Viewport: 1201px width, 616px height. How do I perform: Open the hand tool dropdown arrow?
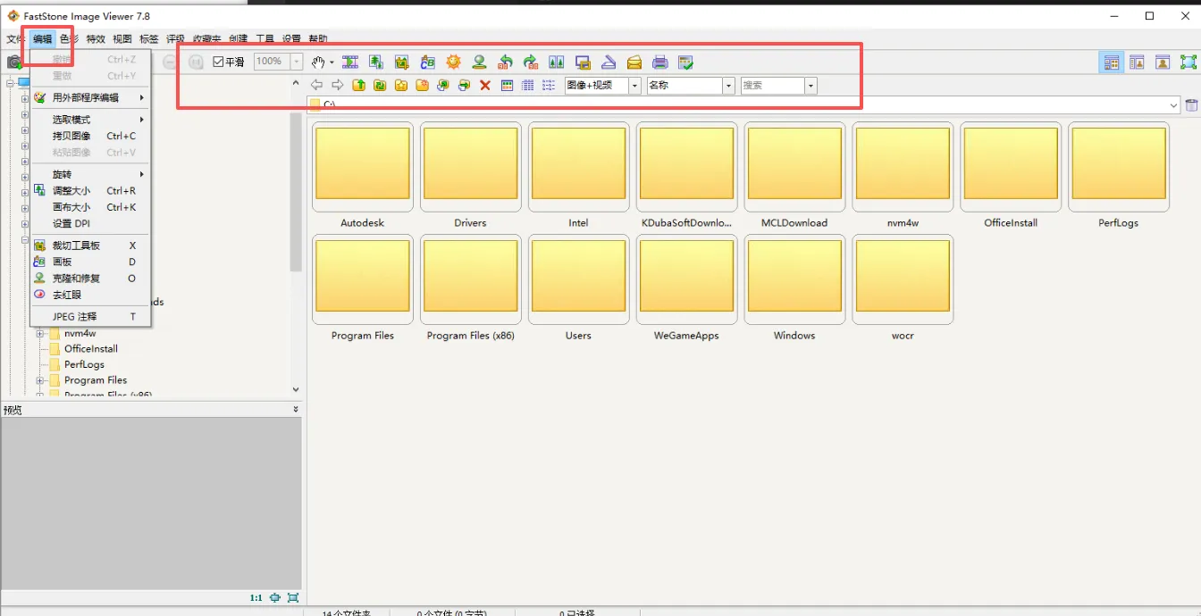pyautogui.click(x=332, y=62)
